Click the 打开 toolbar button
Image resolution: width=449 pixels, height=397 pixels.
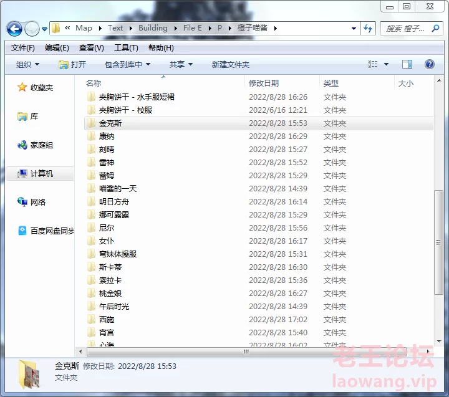(x=72, y=64)
